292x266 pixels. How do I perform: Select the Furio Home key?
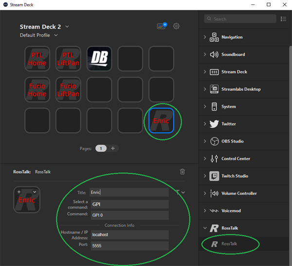(x=37, y=89)
